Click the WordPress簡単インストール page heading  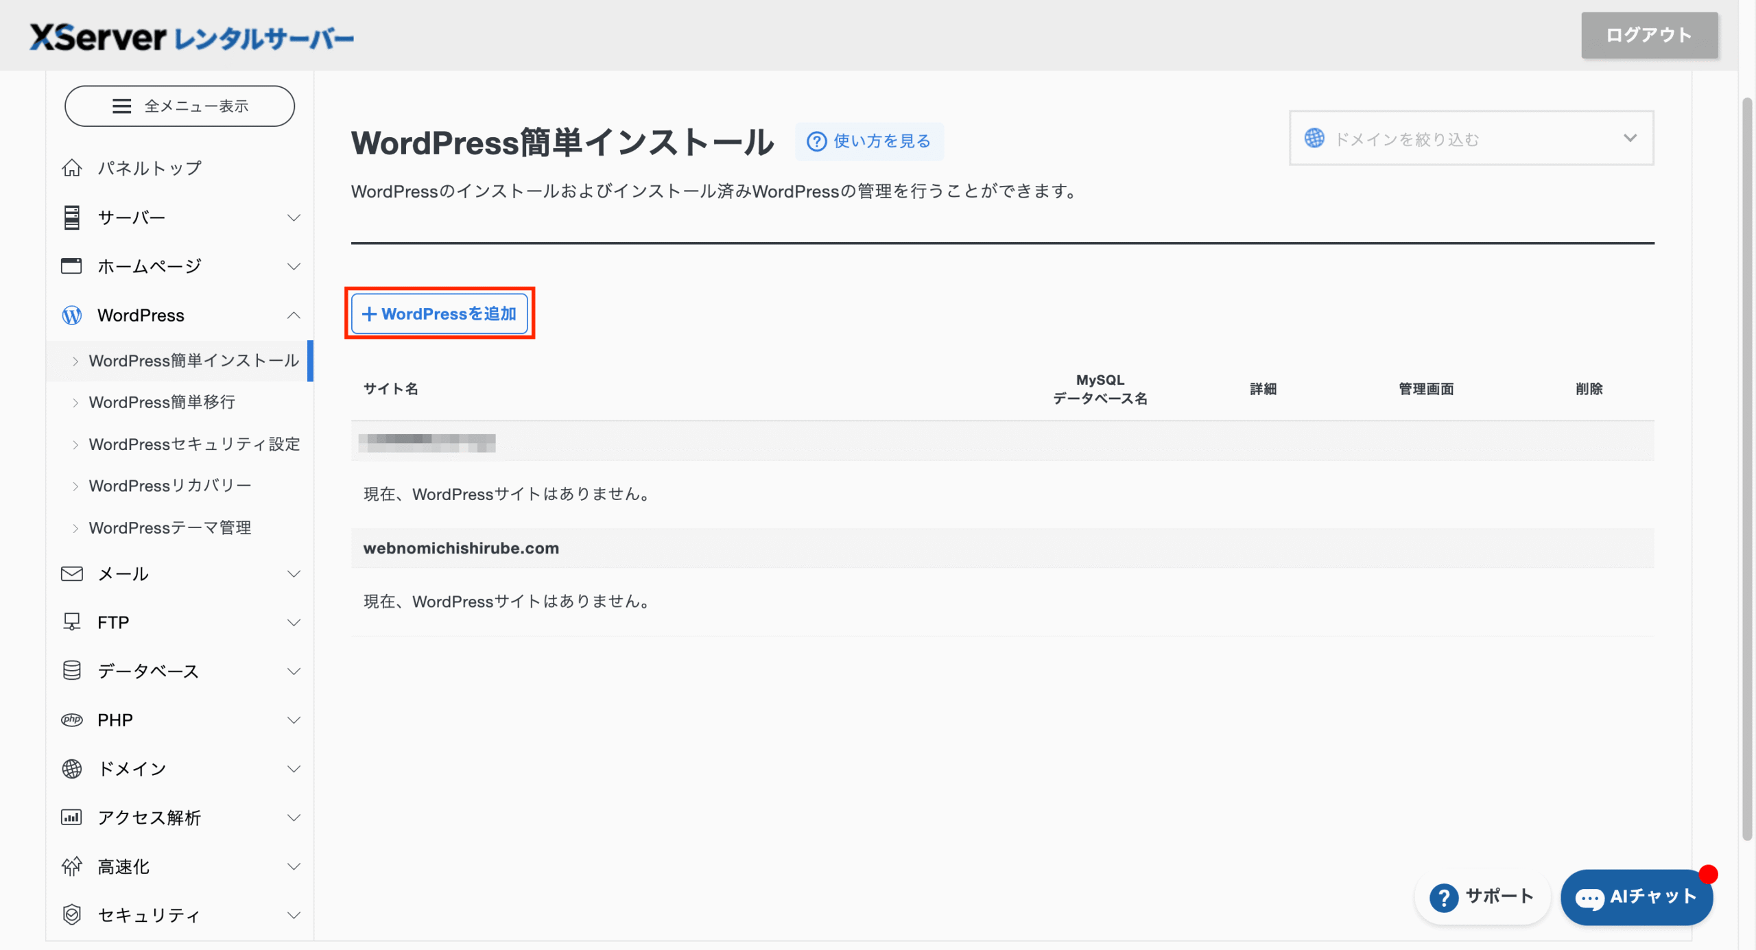[x=562, y=143]
